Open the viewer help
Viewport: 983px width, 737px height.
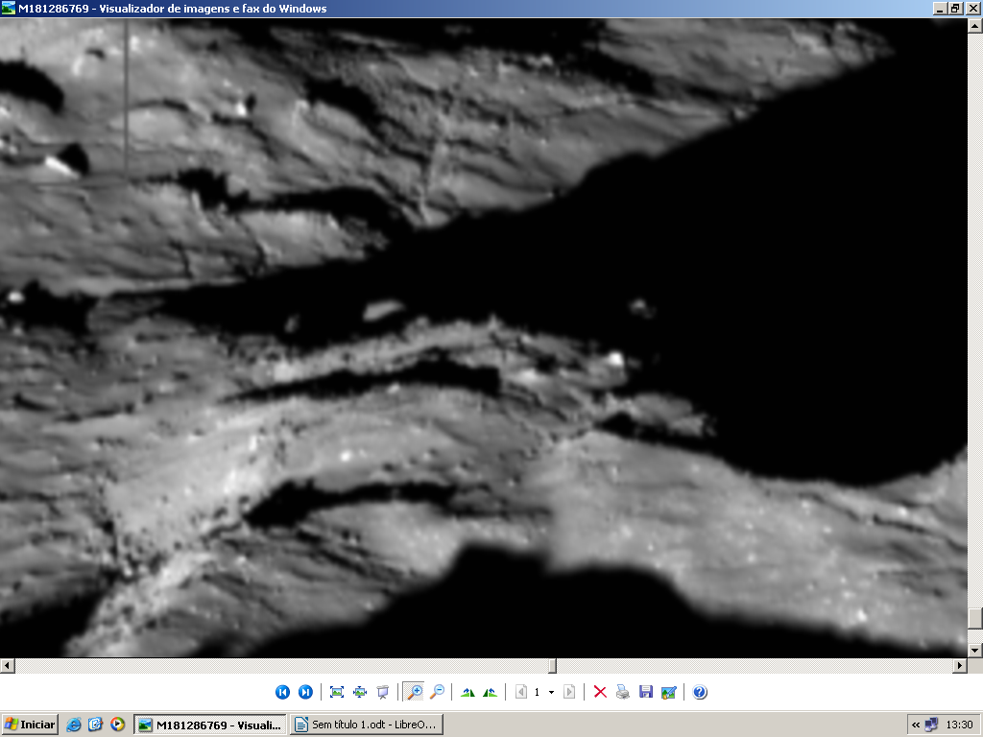click(700, 692)
